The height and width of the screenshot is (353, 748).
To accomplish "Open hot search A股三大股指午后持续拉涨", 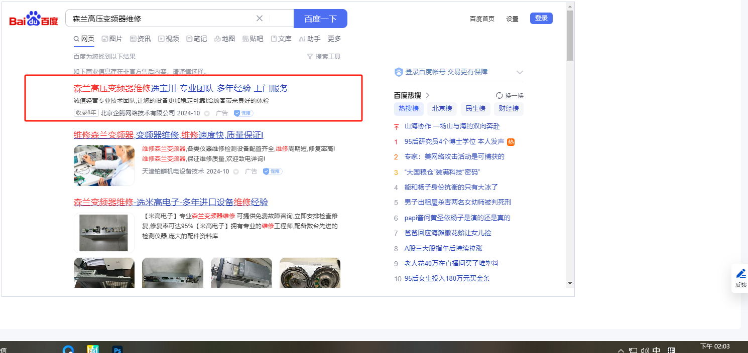I will click(444, 248).
